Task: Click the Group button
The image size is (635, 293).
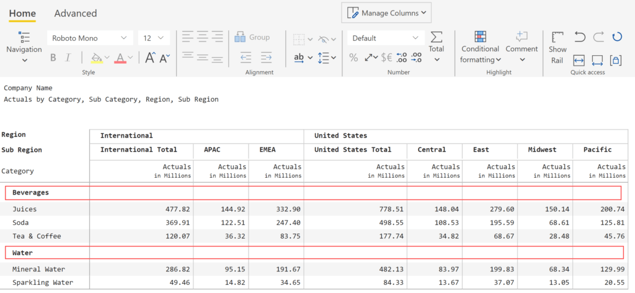Action: (252, 37)
